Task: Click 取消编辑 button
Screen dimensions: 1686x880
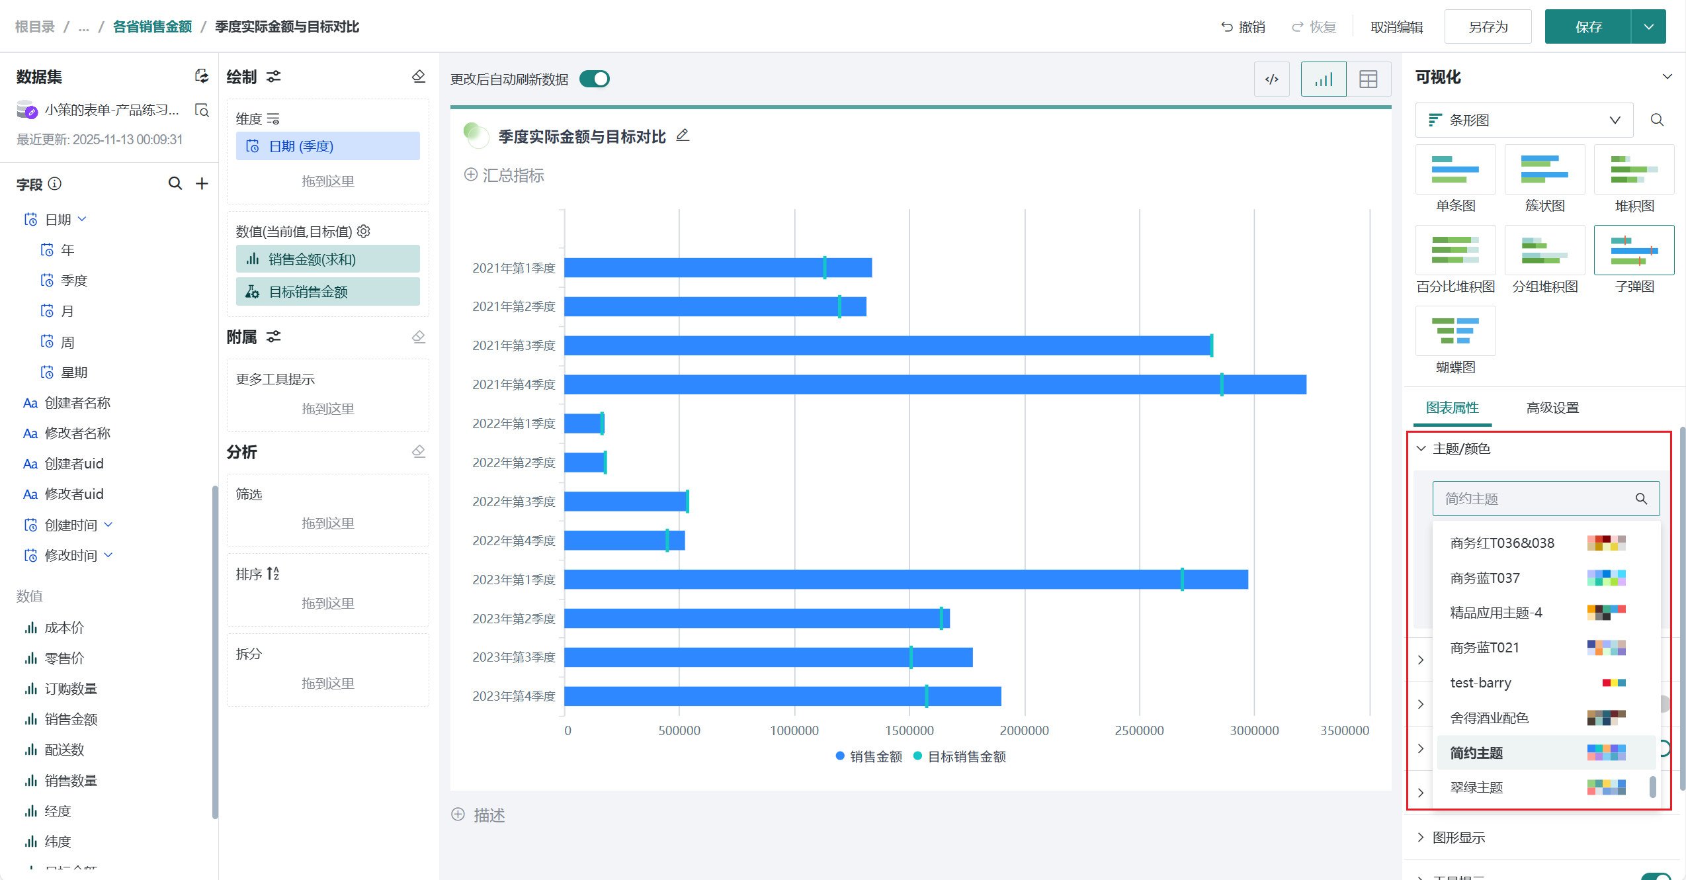Action: 1396,26
